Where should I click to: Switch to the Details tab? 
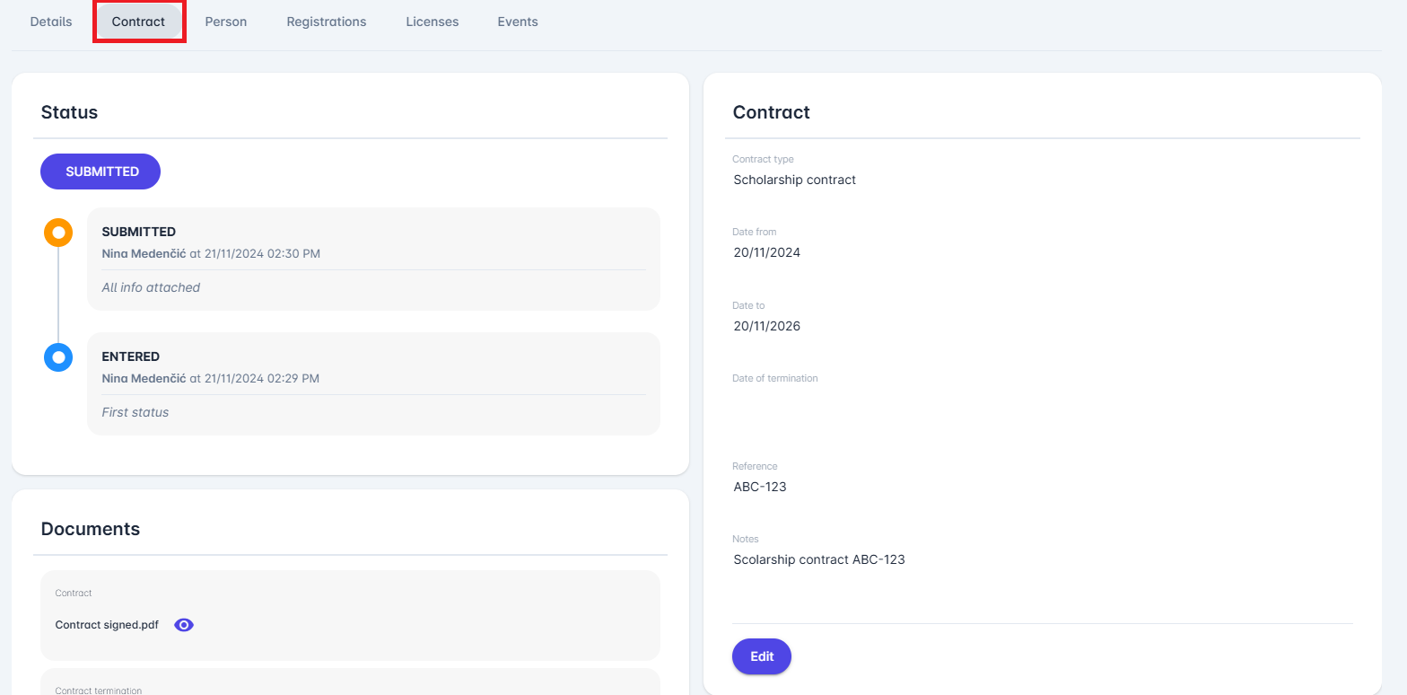51,22
